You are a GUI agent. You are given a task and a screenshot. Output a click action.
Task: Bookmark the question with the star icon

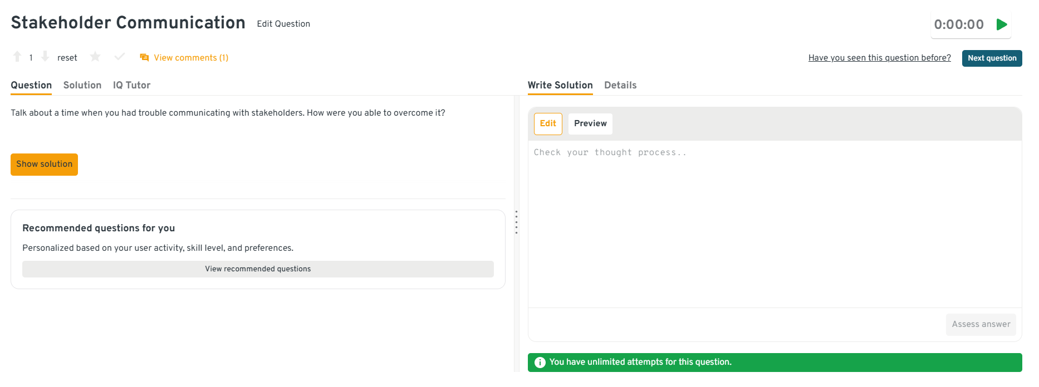(x=95, y=57)
